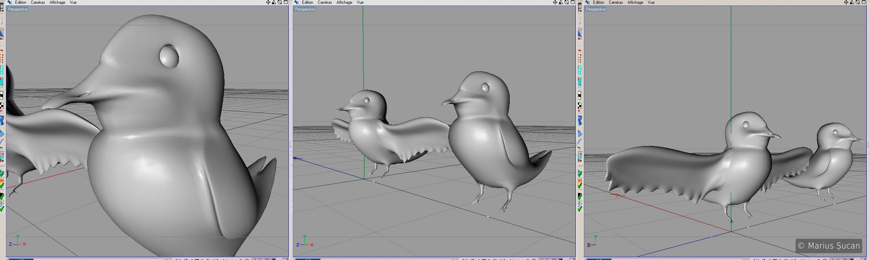Click the Perspective label in the middle viewport
This screenshot has width=869, height=260.
click(304, 9)
